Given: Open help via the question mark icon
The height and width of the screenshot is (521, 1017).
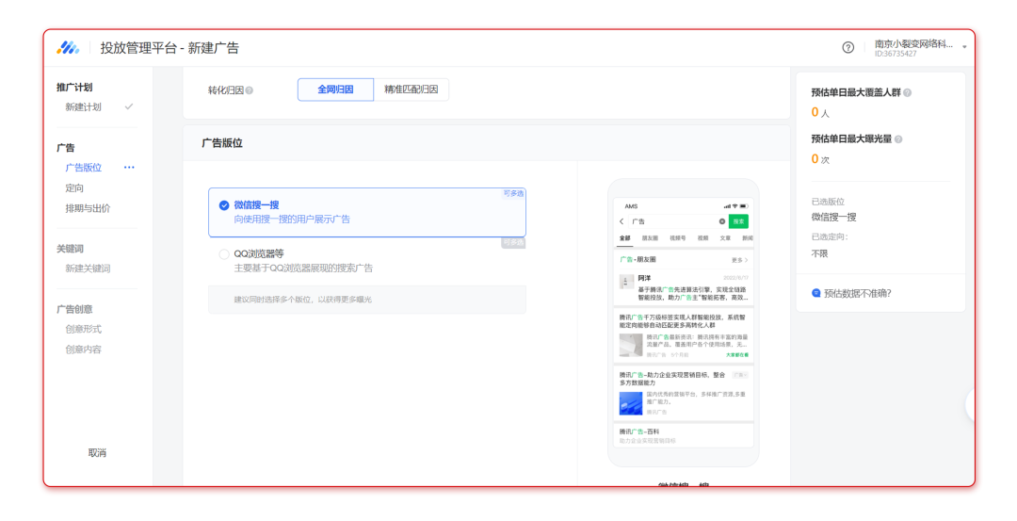Looking at the screenshot, I should click(847, 47).
